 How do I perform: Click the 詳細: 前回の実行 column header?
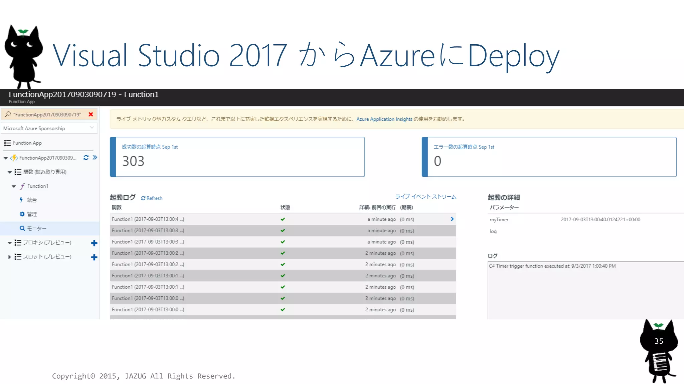(x=377, y=207)
